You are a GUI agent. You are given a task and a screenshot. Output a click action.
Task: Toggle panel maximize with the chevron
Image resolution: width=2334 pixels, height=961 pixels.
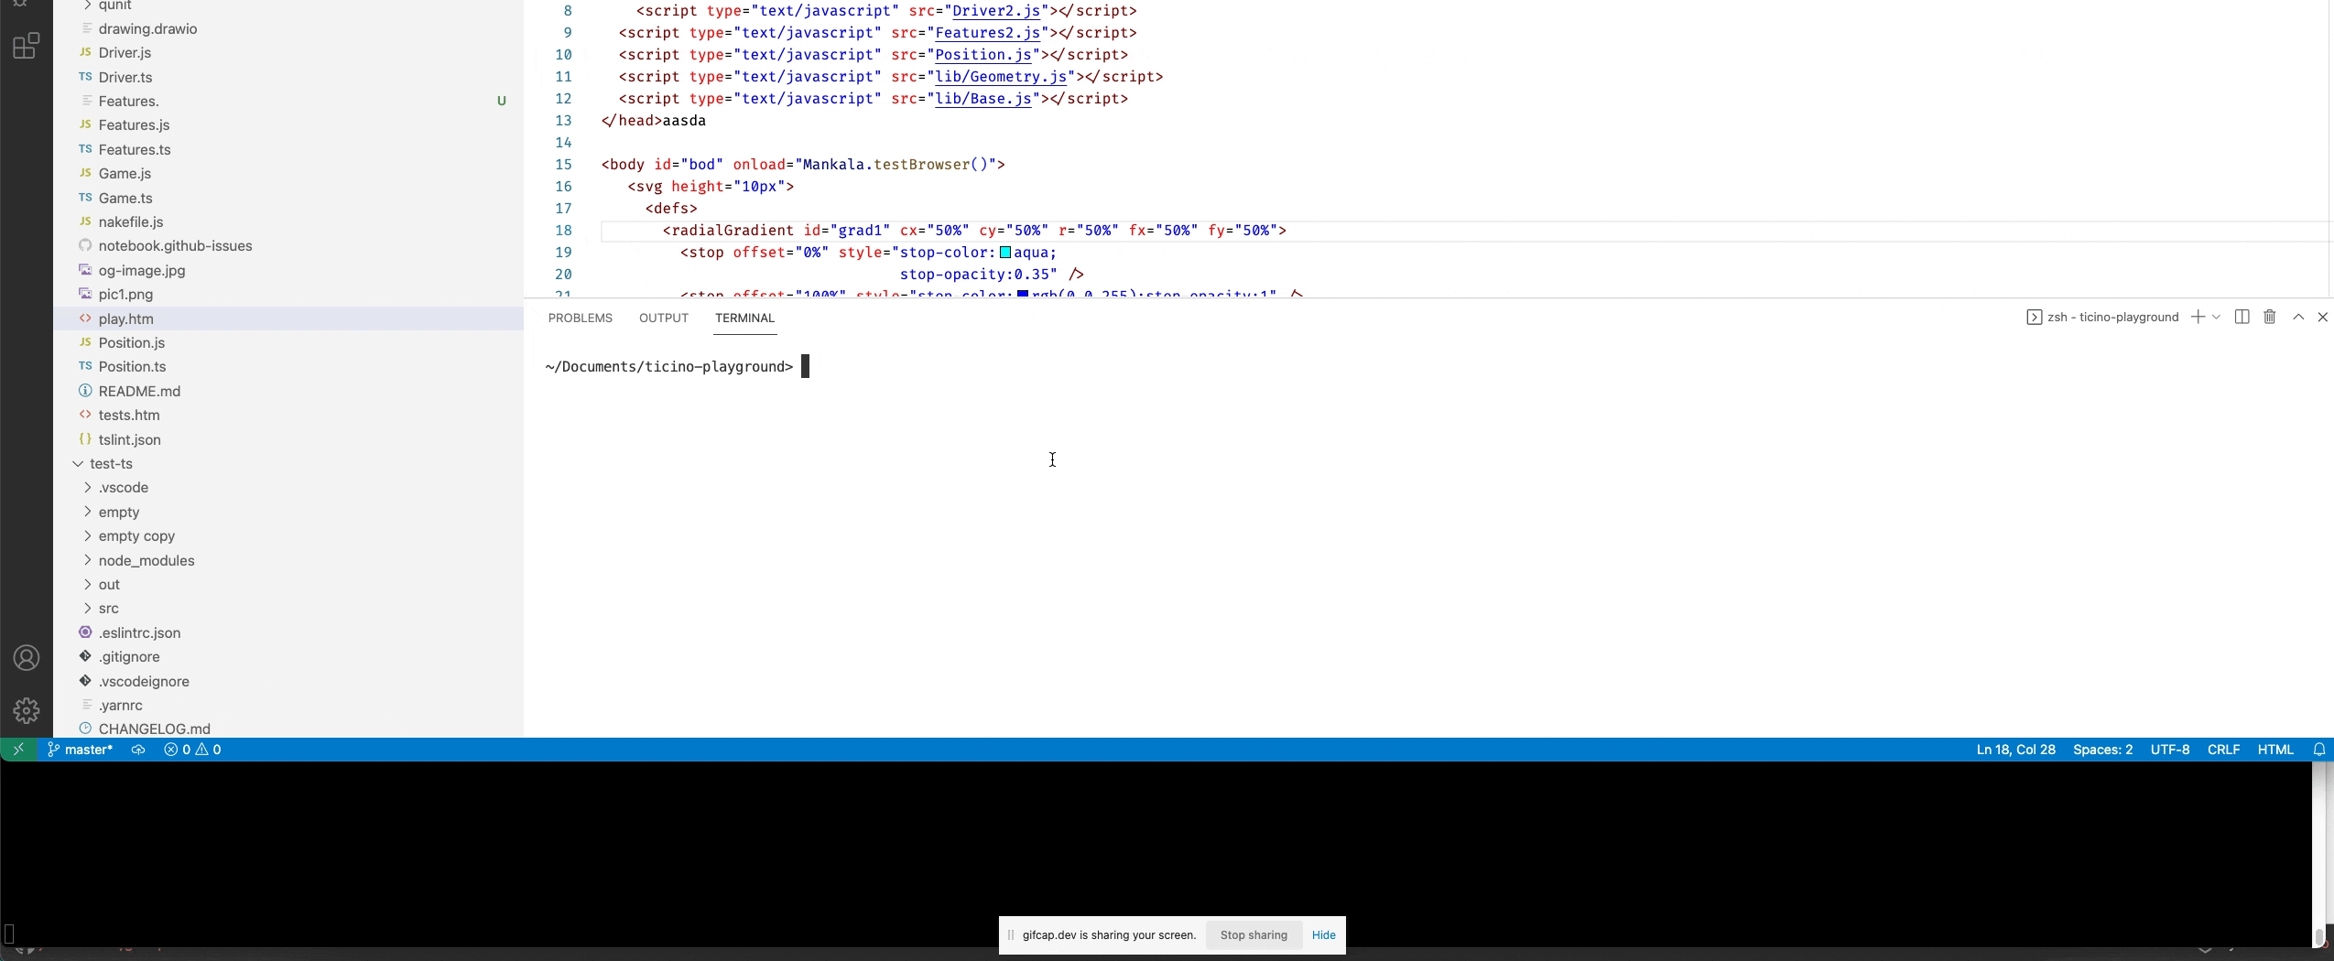click(2296, 316)
